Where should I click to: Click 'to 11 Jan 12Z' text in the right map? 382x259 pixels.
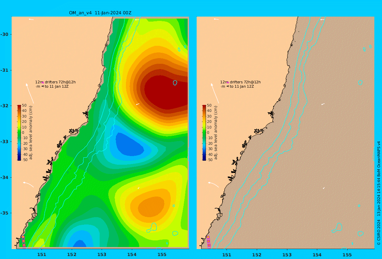242,86
